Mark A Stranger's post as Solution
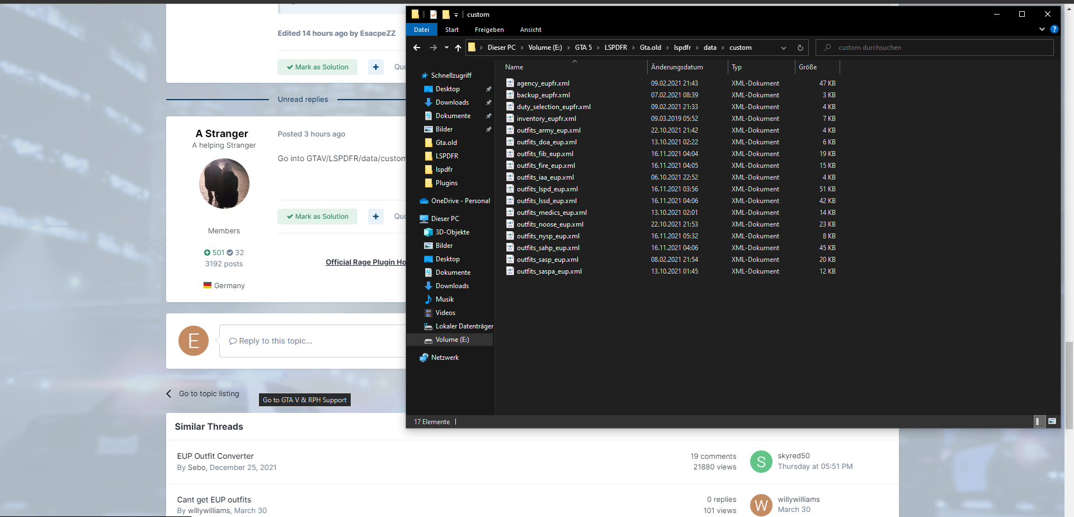Screen dimensions: 1074x517 [x=317, y=217]
